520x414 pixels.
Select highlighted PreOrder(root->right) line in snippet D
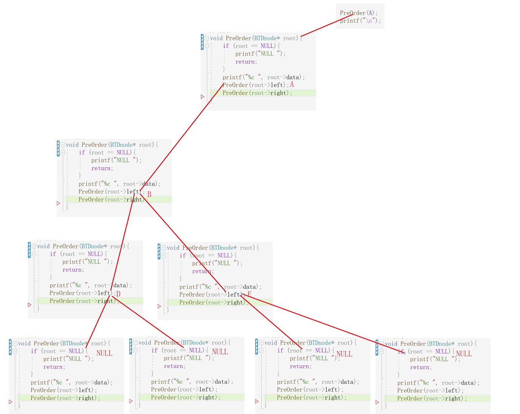click(x=90, y=301)
